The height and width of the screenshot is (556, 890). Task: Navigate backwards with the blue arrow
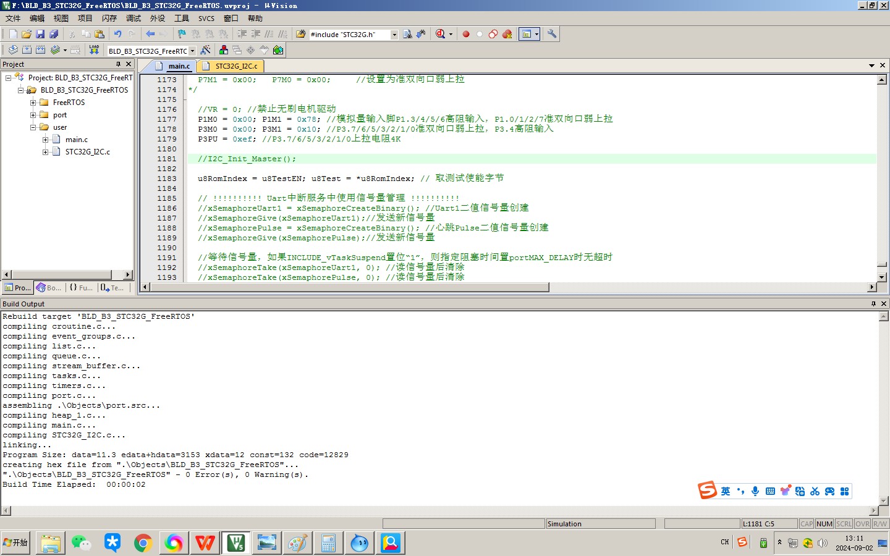pos(150,34)
